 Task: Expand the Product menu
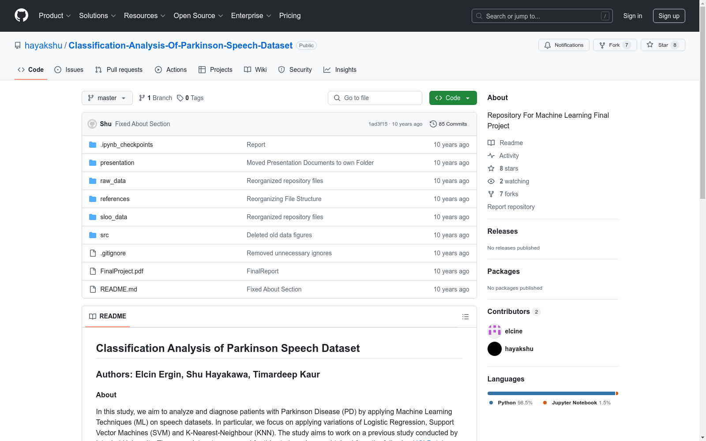tap(55, 16)
